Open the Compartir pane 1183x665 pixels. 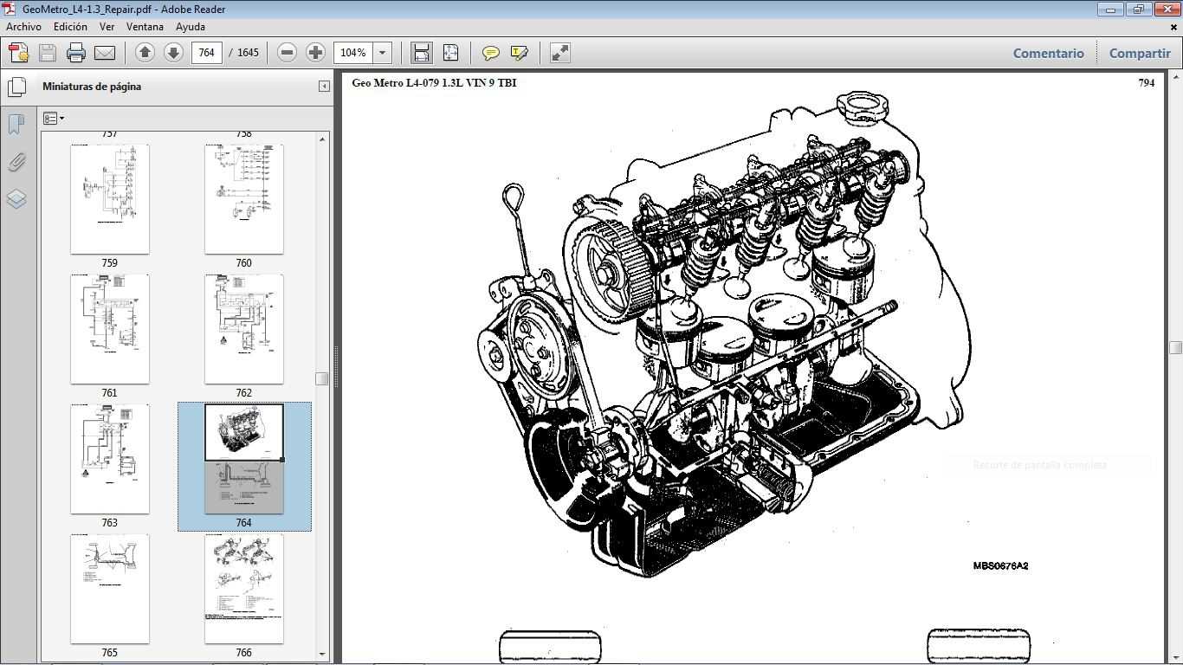1140,53
